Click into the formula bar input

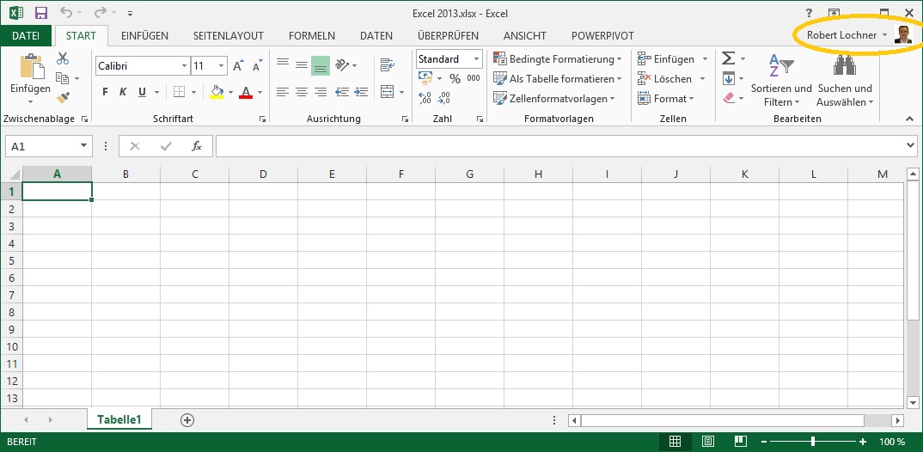pos(559,146)
